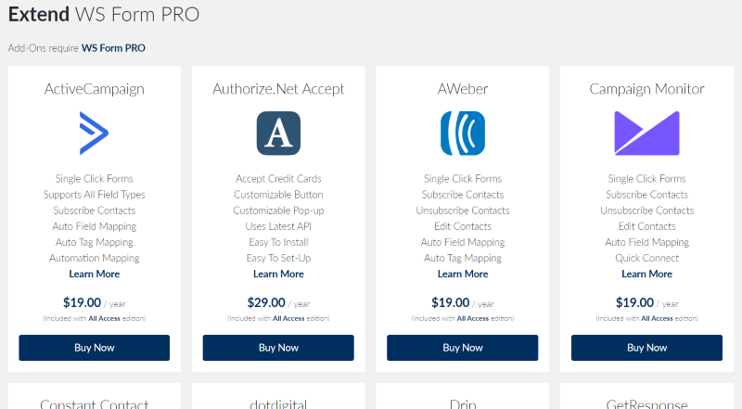This screenshot has height=409, width=742.
Task: Open Learn More under Authorize.Net Accept
Action: pyautogui.click(x=278, y=275)
